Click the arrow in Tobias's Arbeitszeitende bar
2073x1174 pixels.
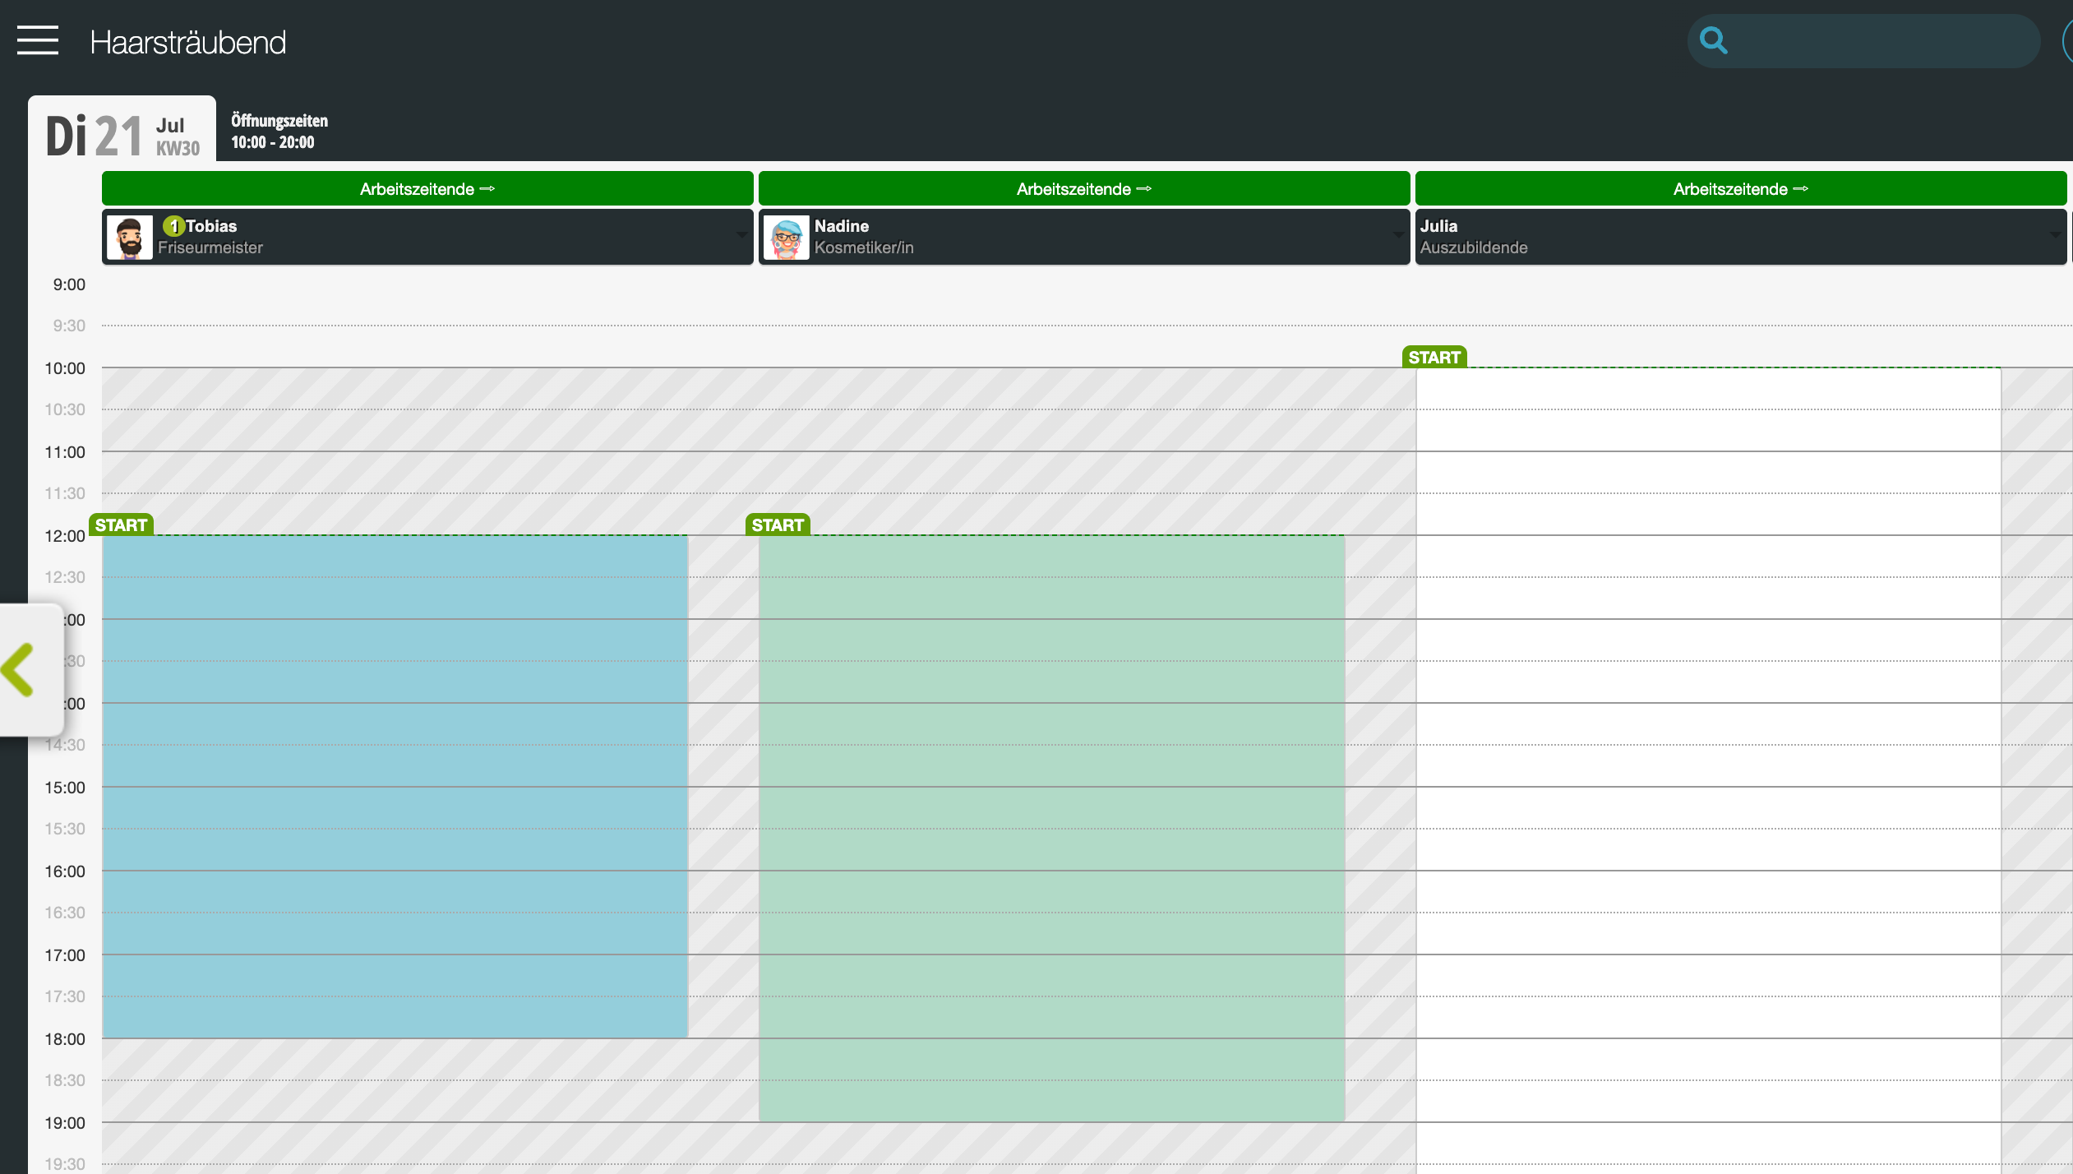pyautogui.click(x=487, y=189)
